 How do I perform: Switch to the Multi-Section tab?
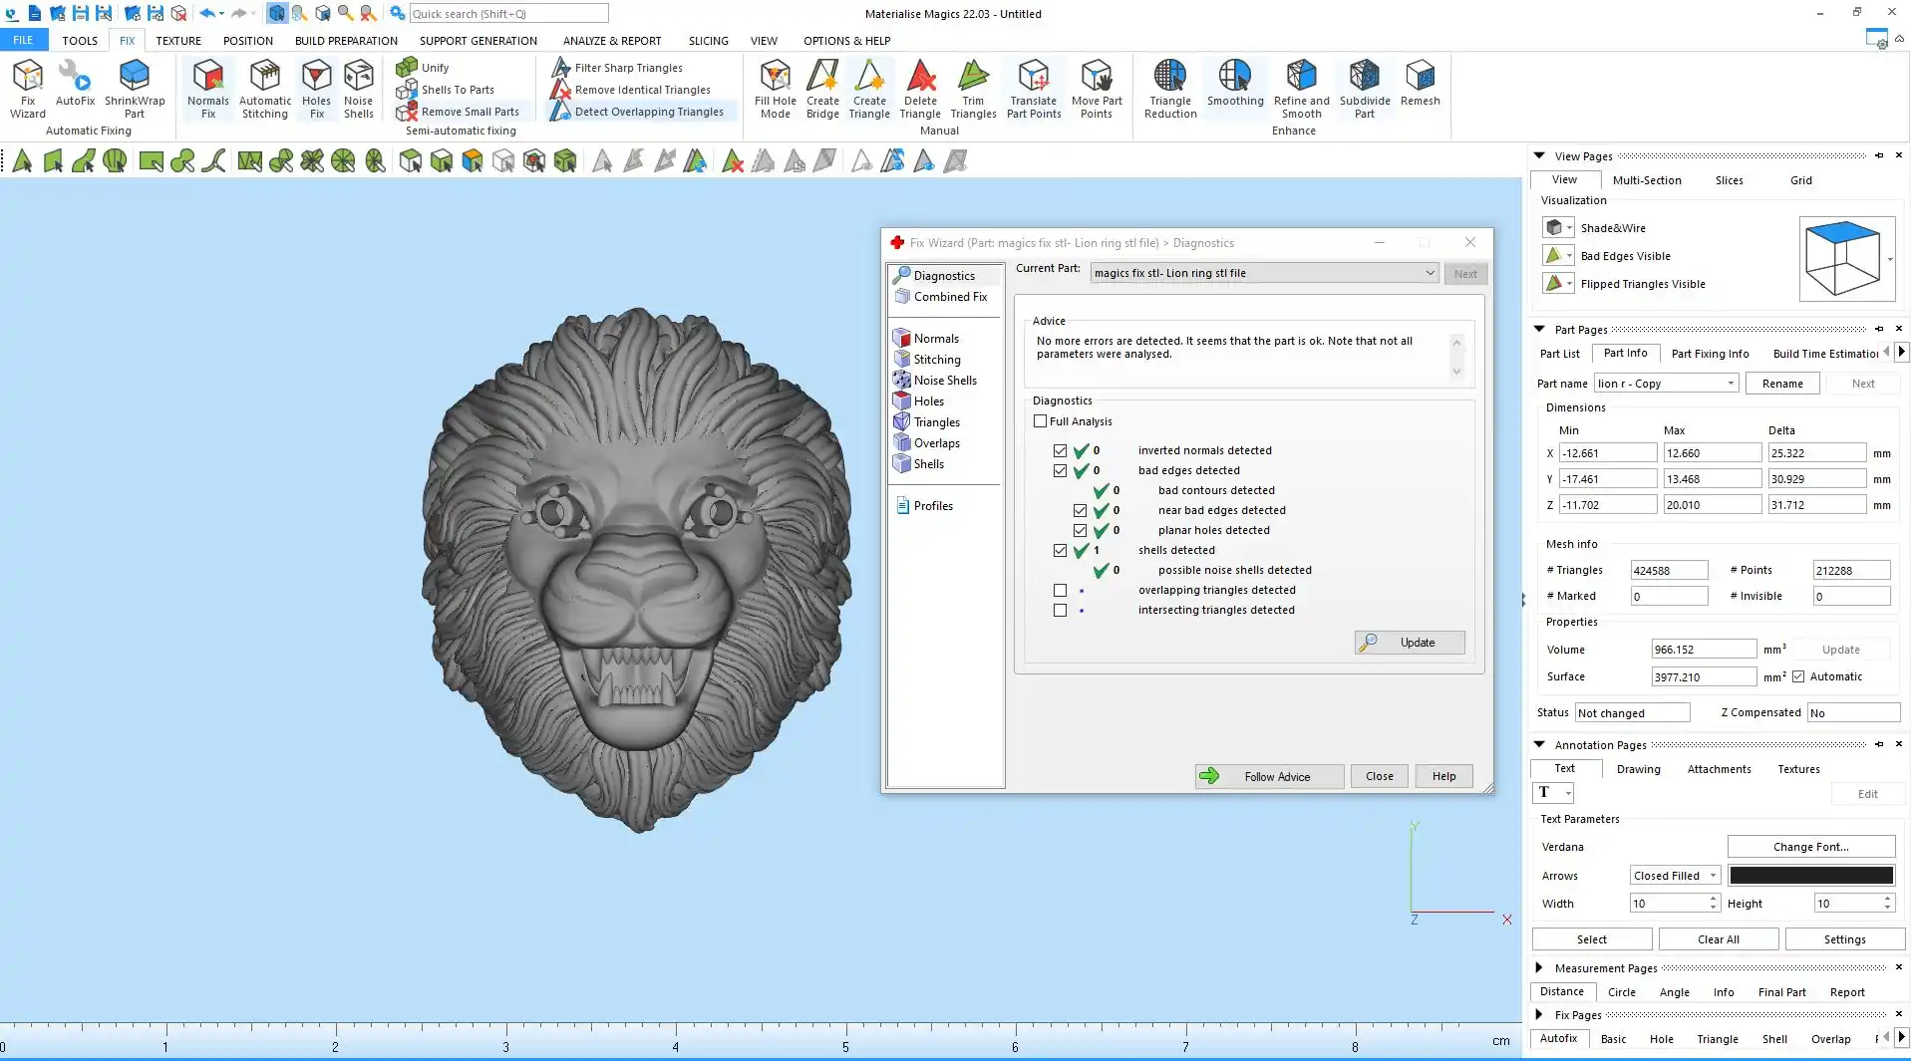tap(1646, 180)
